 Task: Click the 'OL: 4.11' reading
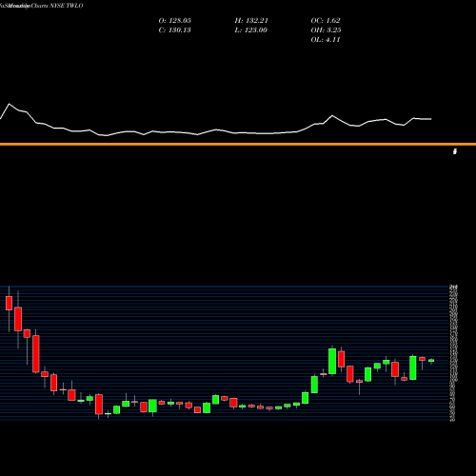coord(326,40)
